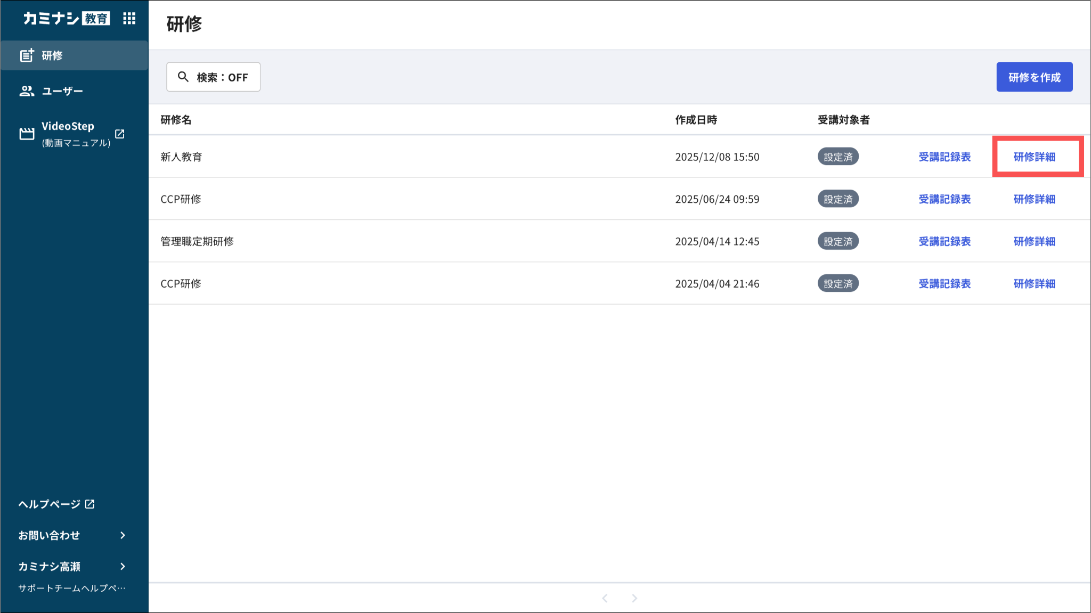
Task: Click the 研修 sidebar icon
Action: click(27, 55)
